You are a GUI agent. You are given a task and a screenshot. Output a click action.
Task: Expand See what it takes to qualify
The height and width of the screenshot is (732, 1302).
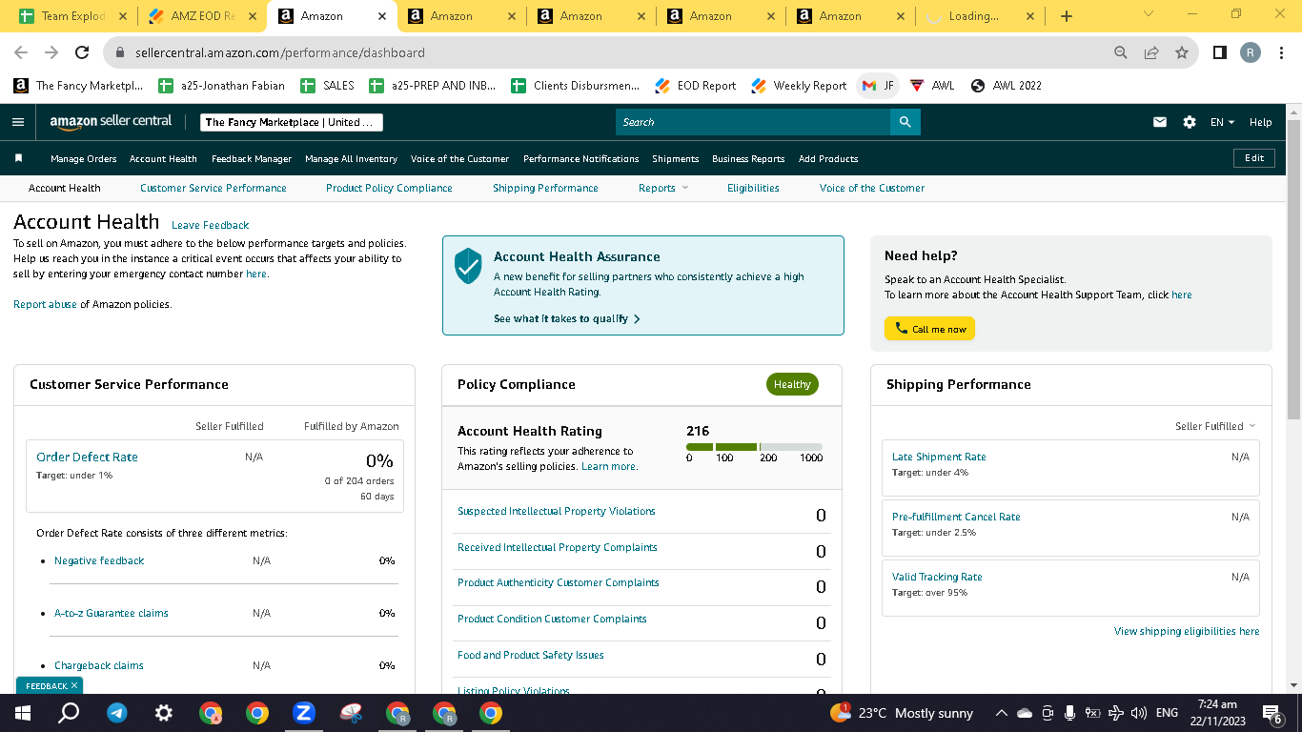(567, 318)
